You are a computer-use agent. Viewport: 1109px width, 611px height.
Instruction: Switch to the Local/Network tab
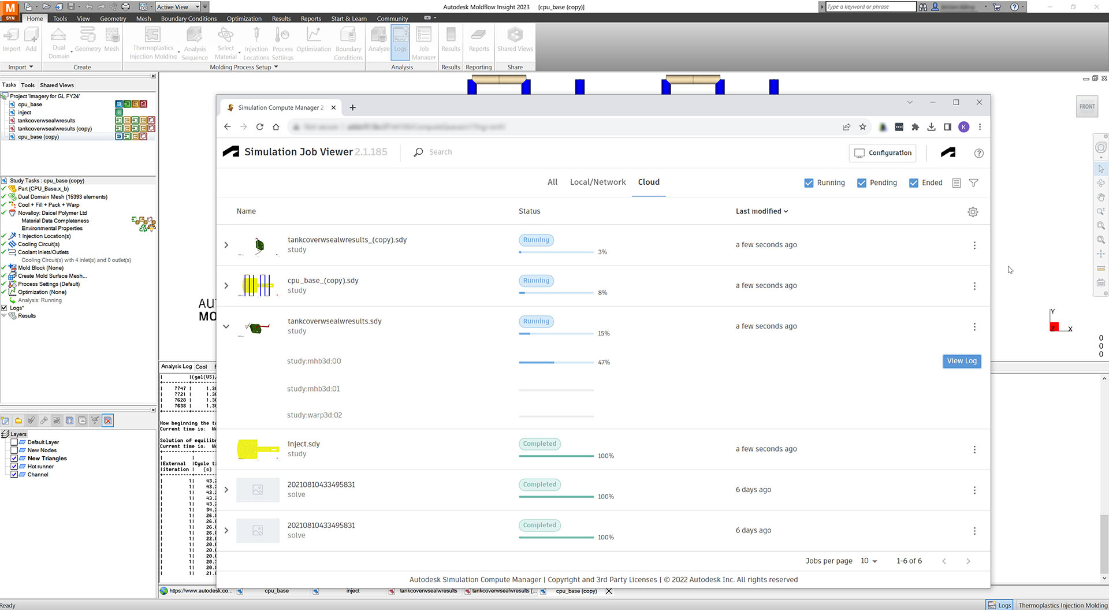point(597,182)
